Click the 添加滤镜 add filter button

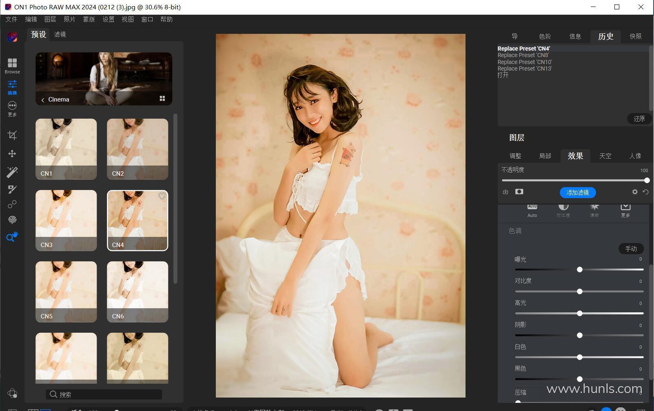(578, 192)
